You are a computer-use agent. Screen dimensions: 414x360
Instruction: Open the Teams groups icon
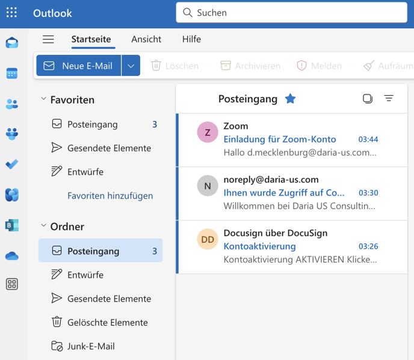point(12,134)
